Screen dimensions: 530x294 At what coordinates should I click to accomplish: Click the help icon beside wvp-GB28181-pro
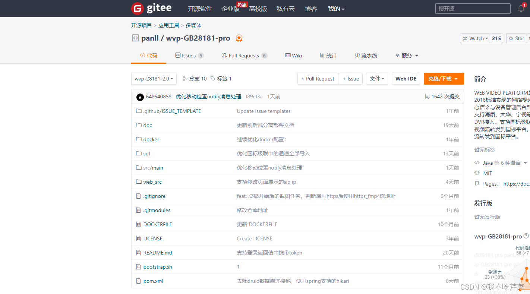coord(526,236)
